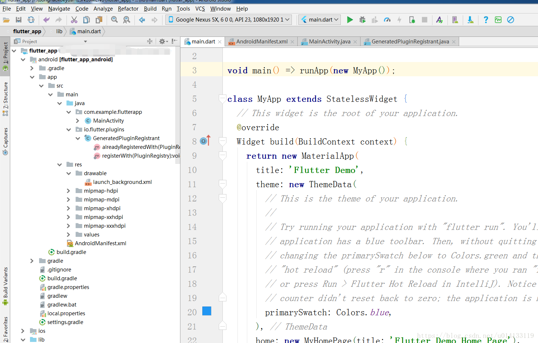
Task: Click the blue circle-slash toolbar icon
Action: click(x=511, y=20)
